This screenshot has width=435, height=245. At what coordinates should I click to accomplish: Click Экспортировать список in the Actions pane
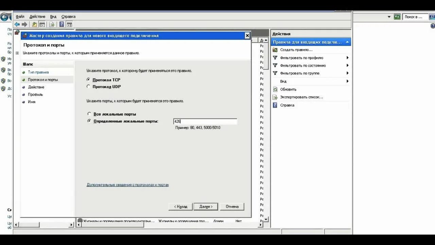pyautogui.click(x=301, y=97)
